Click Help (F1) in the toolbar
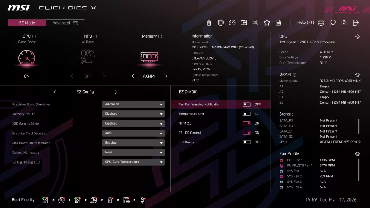Screen dimensions: 370x208 (305, 22)
